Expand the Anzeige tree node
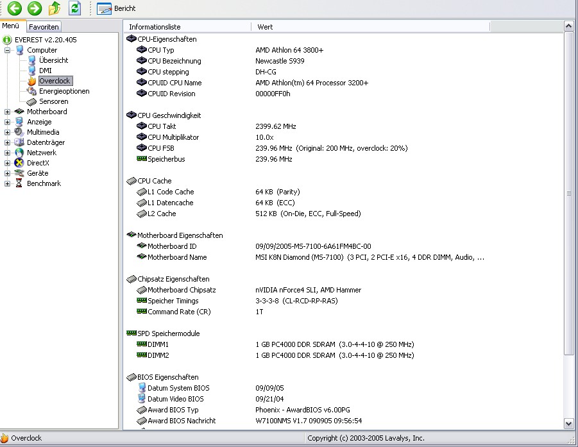The image size is (578, 447). pyautogui.click(x=7, y=122)
